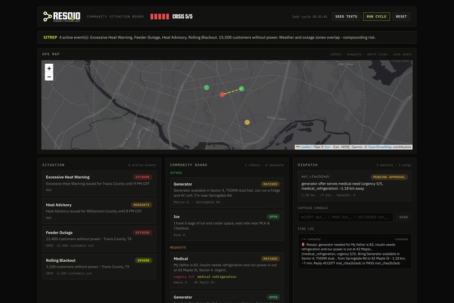Open the Rolling Blackout event card

[x=99, y=267]
